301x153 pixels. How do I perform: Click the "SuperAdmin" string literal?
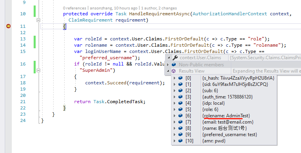coord(96,70)
